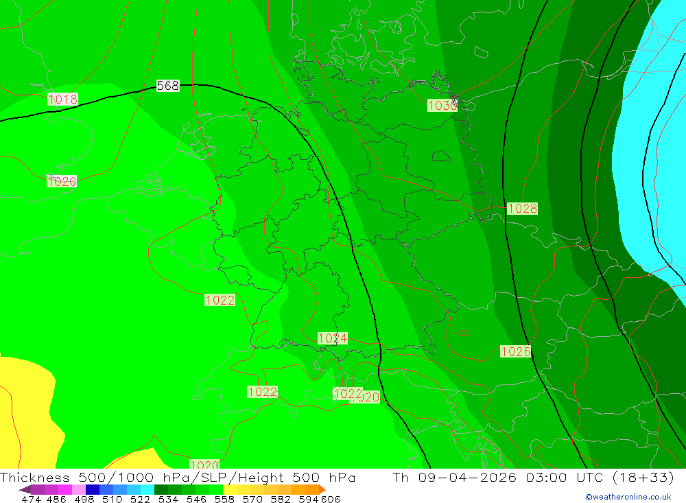The image size is (686, 503).
Task: Click the 522 legend value
Action: pyautogui.click(x=140, y=499)
